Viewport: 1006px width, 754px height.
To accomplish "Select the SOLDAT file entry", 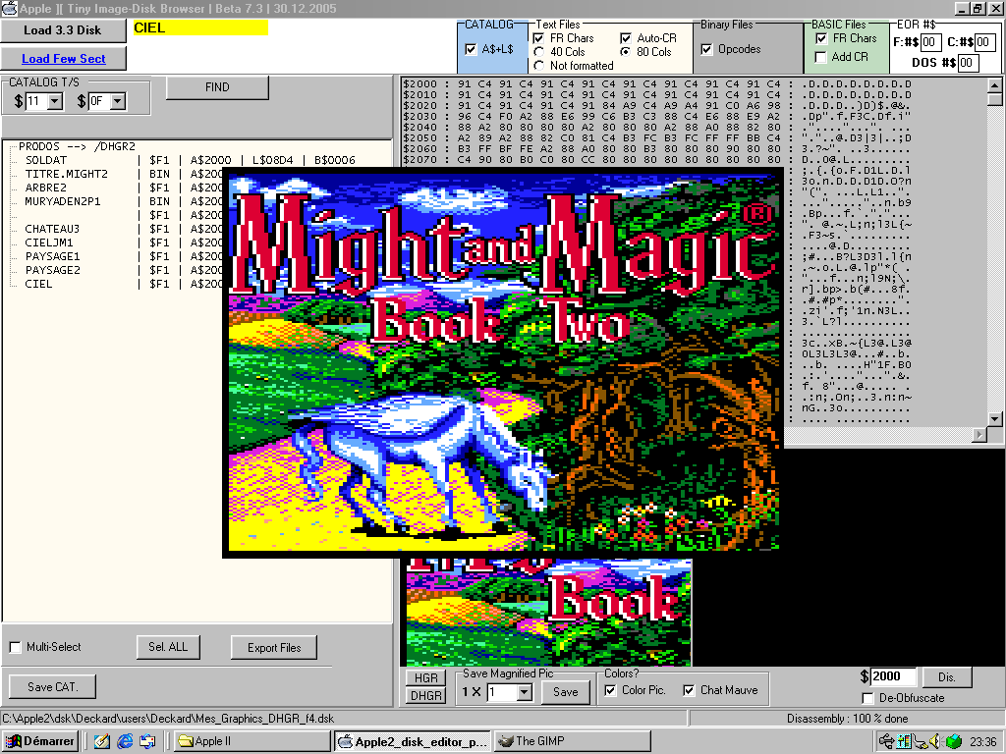I will pyautogui.click(x=46, y=160).
